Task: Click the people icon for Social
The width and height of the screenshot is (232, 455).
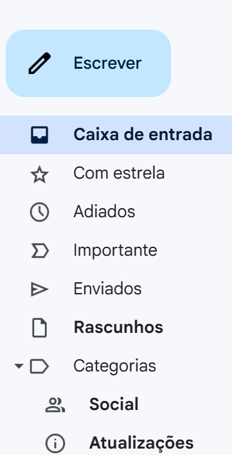Action: (55, 405)
